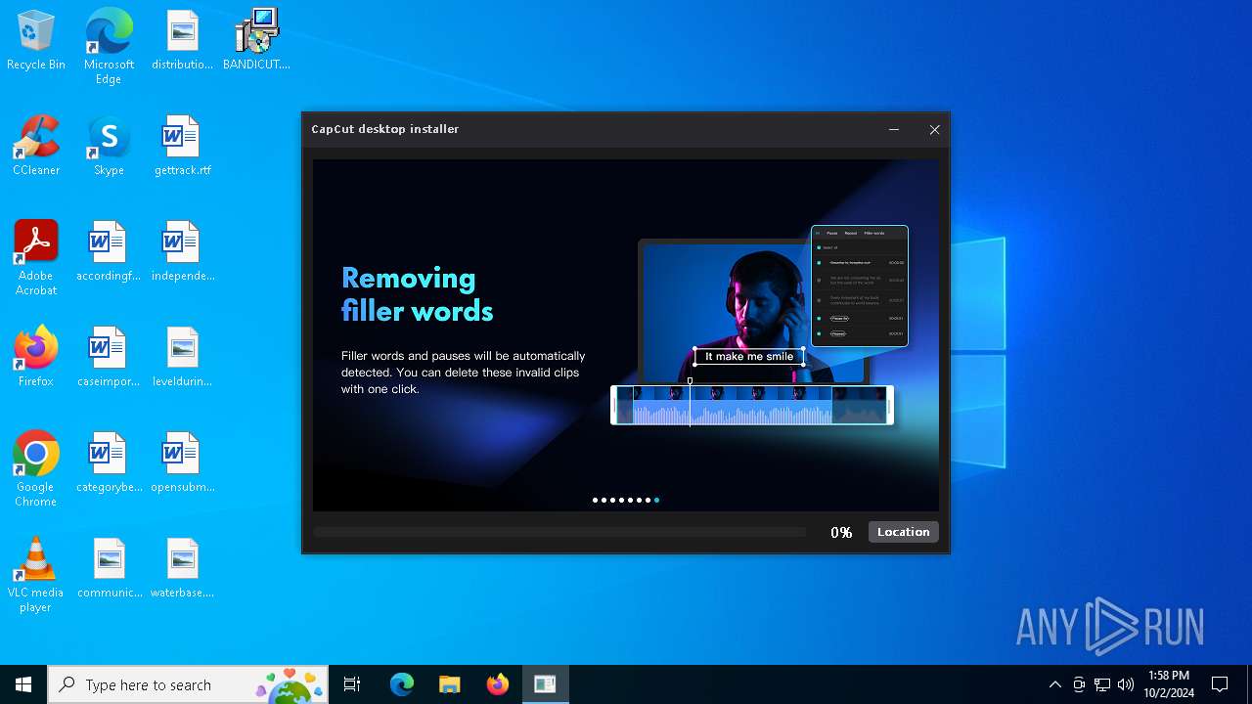
Task: Show hidden system tray icons
Action: pos(1054,684)
